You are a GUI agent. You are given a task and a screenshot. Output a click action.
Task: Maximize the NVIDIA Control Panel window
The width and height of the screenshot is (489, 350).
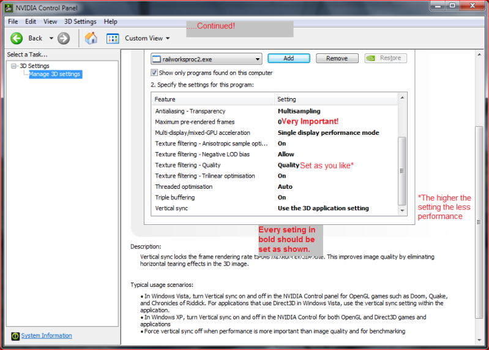(452, 6)
